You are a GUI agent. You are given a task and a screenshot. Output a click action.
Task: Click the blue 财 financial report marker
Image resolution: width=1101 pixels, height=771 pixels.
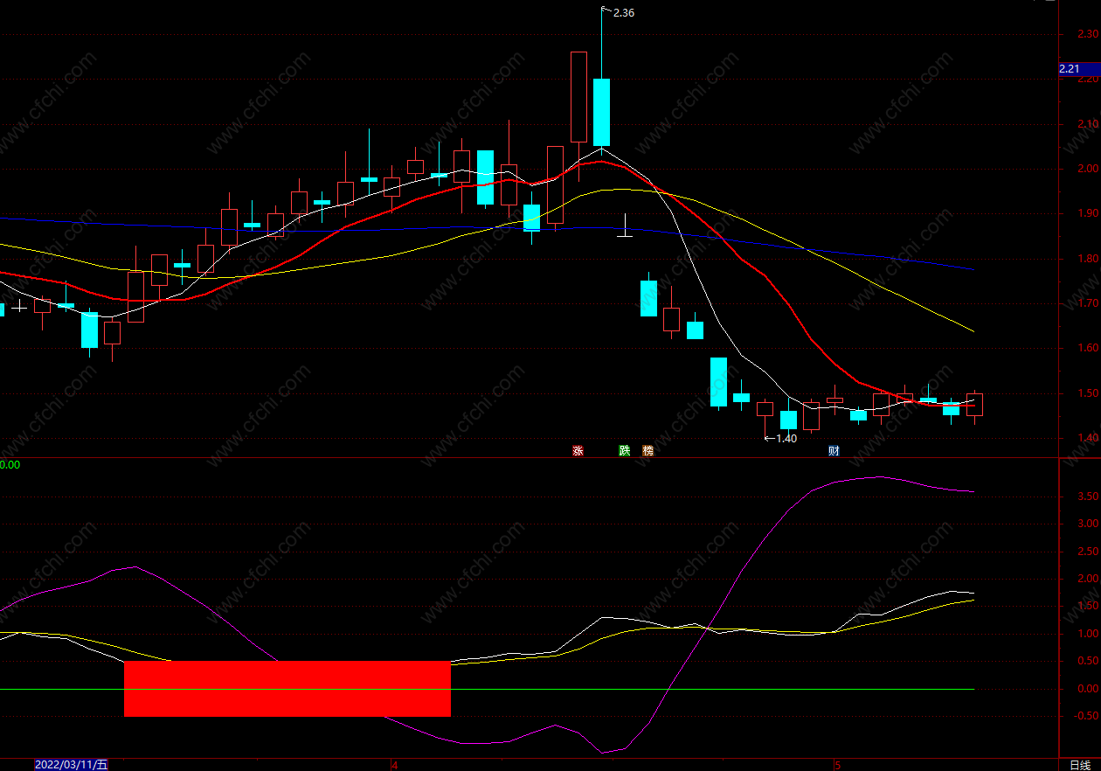click(x=834, y=451)
